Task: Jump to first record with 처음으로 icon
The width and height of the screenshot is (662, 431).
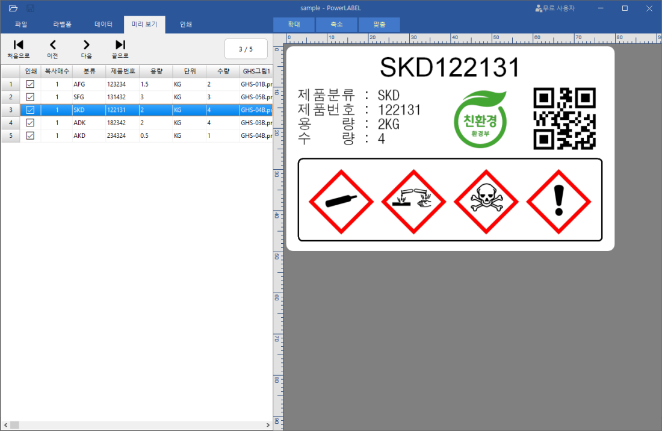Action: [18, 45]
